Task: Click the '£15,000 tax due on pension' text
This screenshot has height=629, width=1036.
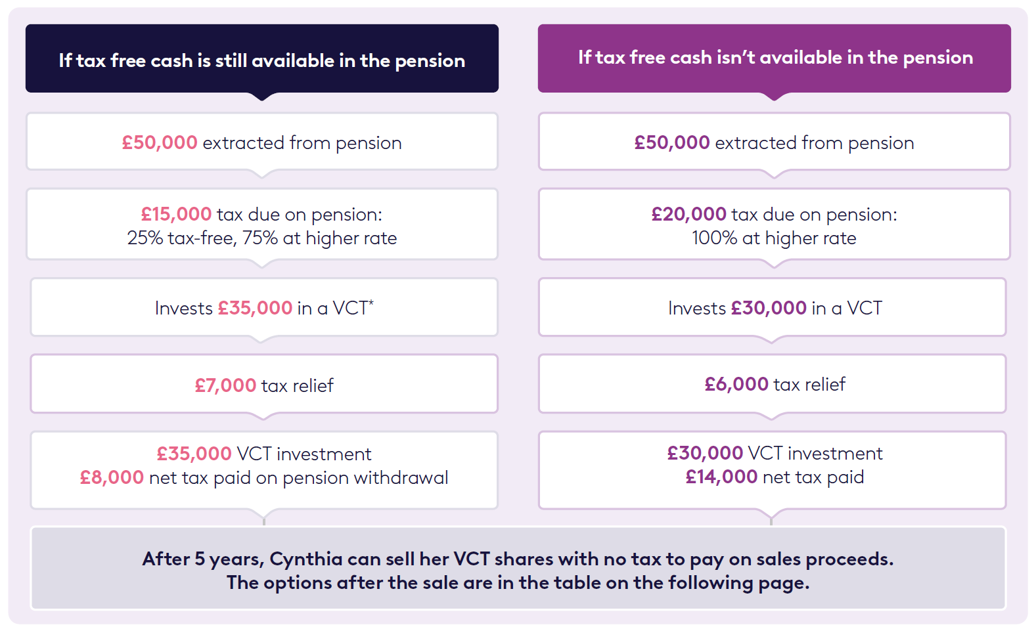Action: tap(261, 214)
